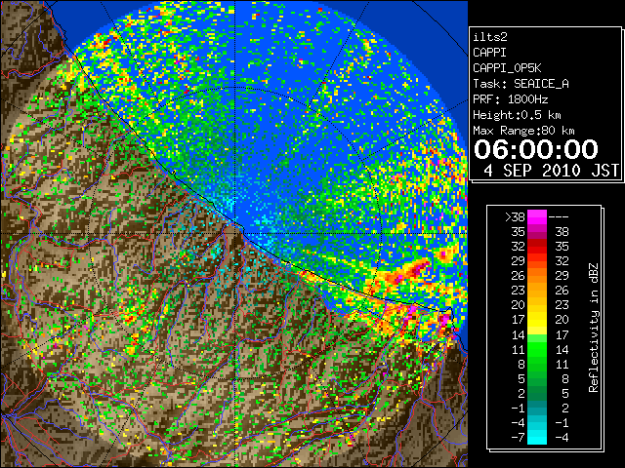Click the standalone 'CAPPI' line in info box
This screenshot has height=468, width=625.
489,53
